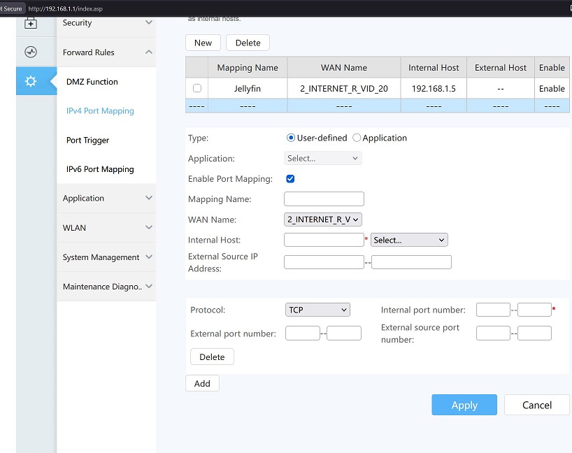This screenshot has height=453, width=572.
Task: Select the Jellyfin row checkbox
Action: pyautogui.click(x=197, y=88)
